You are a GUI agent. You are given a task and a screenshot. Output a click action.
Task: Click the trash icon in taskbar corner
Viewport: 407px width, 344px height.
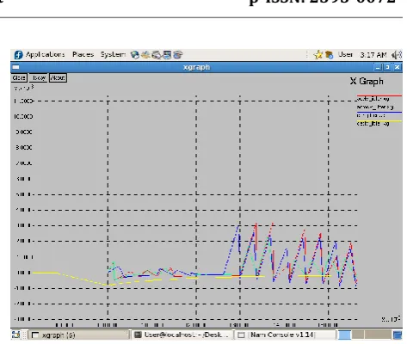[398, 335]
